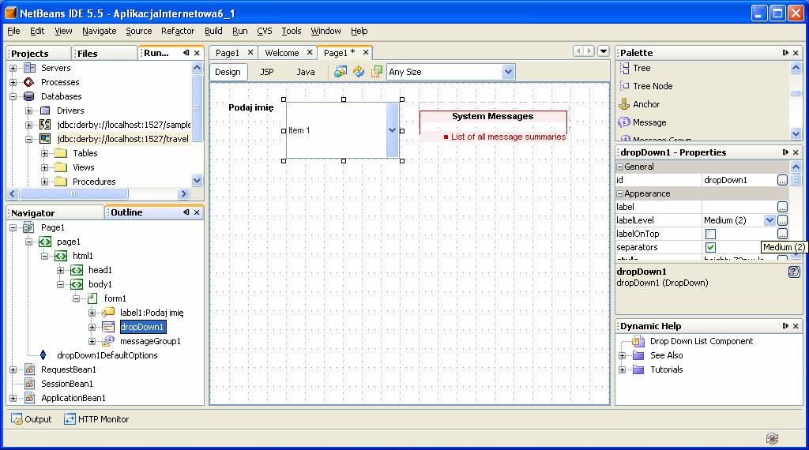
Task: Click the Servers node icon
Action: [30, 68]
